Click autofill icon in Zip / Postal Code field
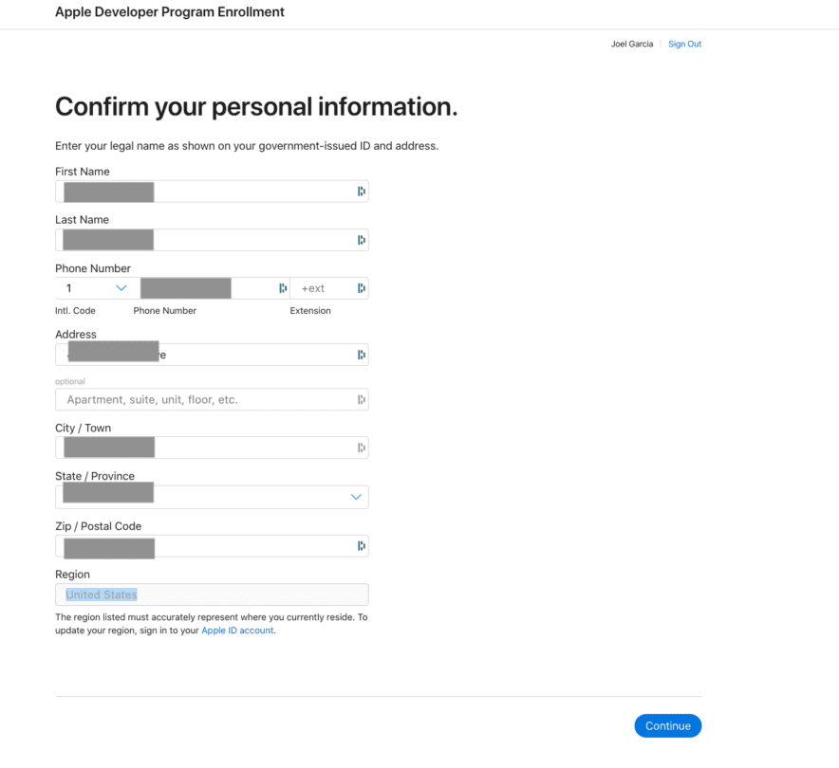The image size is (839, 768). [362, 546]
